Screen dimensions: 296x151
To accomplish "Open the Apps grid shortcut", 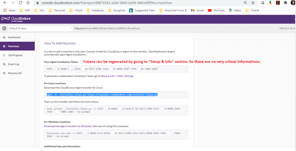I will [9, 10].
